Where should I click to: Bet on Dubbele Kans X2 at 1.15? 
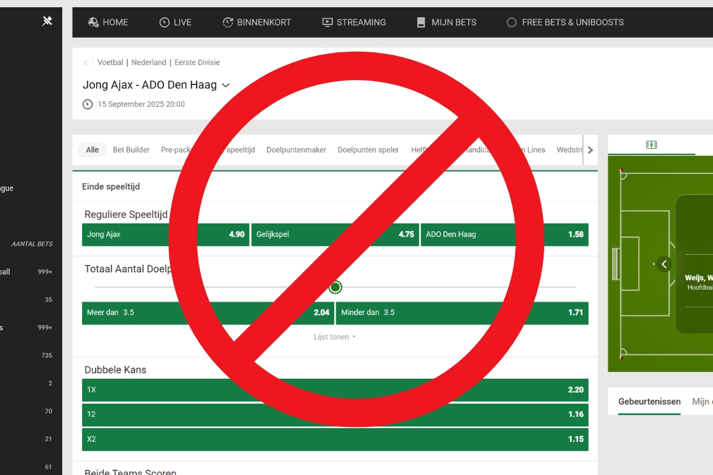[x=335, y=439]
